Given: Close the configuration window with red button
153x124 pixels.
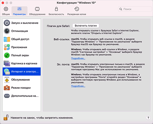Looking at the screenshot, I should tap(3, 3).
